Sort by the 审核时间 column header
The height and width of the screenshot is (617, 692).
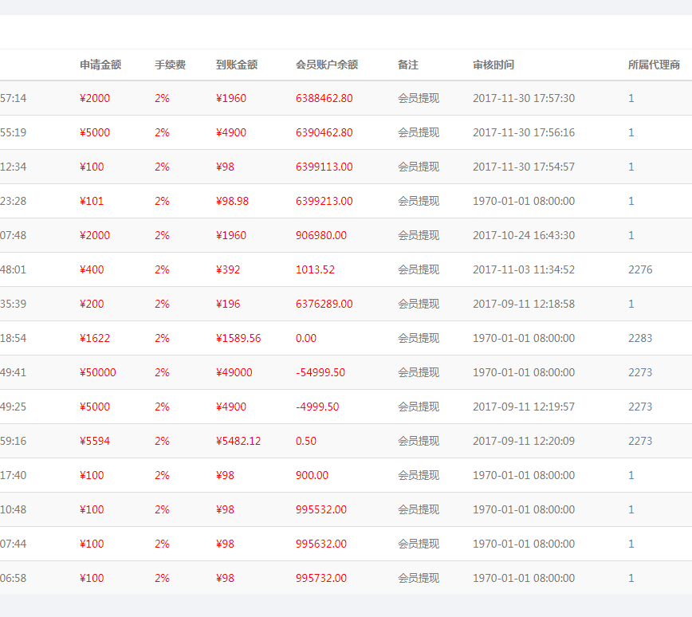[x=493, y=65]
